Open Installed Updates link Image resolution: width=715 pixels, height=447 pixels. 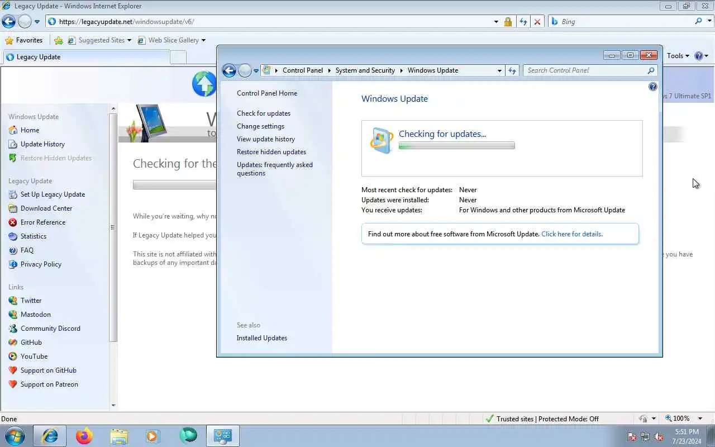[262, 338]
